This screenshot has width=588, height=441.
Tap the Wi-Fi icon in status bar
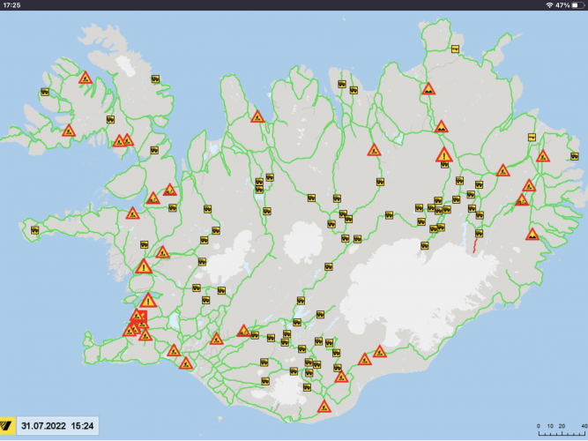[x=548, y=5]
